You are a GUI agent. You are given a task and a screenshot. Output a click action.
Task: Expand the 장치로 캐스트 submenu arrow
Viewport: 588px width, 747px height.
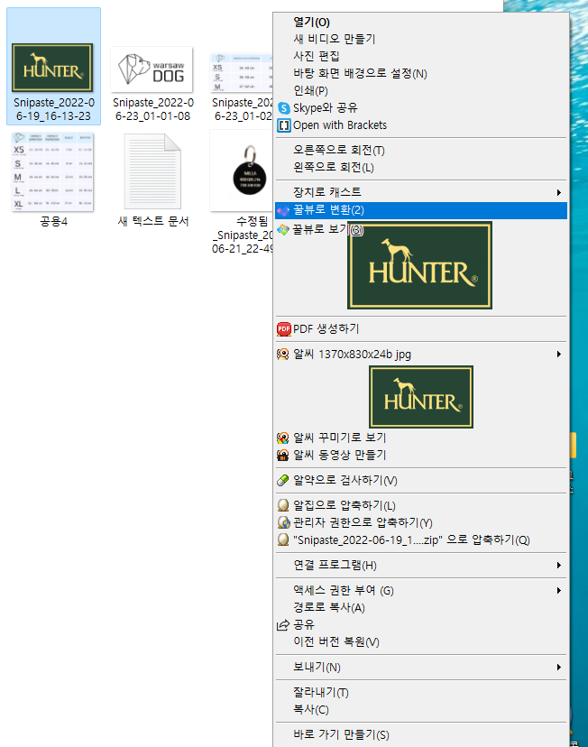(559, 192)
